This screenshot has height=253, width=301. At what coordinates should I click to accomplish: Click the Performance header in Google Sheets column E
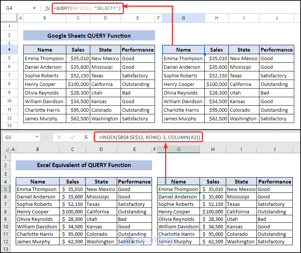pyautogui.click(x=138, y=50)
